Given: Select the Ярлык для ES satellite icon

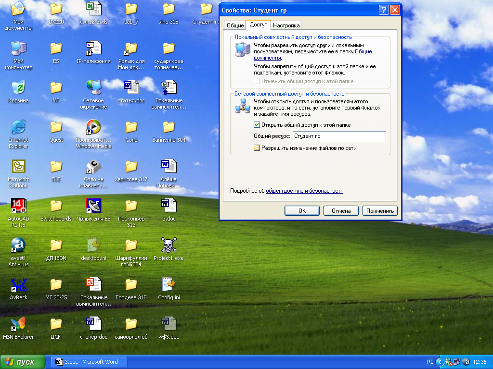Looking at the screenshot, I should click(x=94, y=206).
